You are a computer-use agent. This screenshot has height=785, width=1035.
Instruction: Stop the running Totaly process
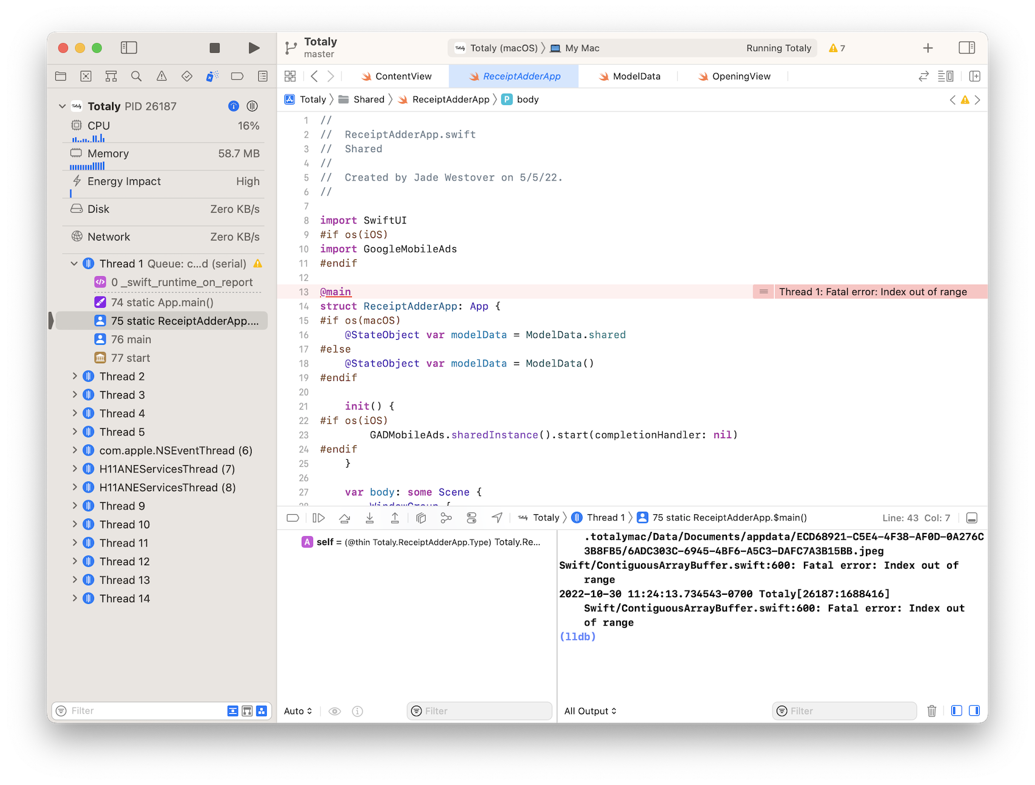click(215, 48)
